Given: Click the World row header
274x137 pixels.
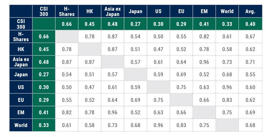Looking at the screenshot, I should point(21,125).
